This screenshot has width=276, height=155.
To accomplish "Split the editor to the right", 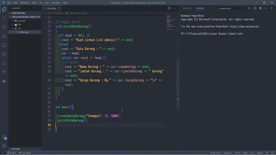I will (169, 8).
